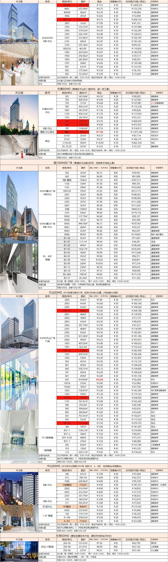Image resolution: width=168 pixels, height=562 pixels.
Task: Select total rent ¥444,413
Action: pos(137,209)
